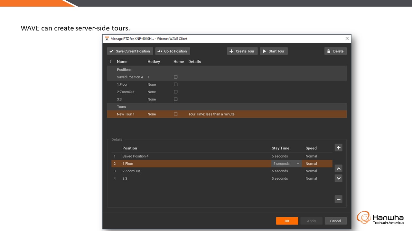
Task: Confirm with the OK button
Action: click(287, 221)
